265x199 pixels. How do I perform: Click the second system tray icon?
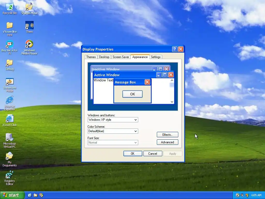242,195
